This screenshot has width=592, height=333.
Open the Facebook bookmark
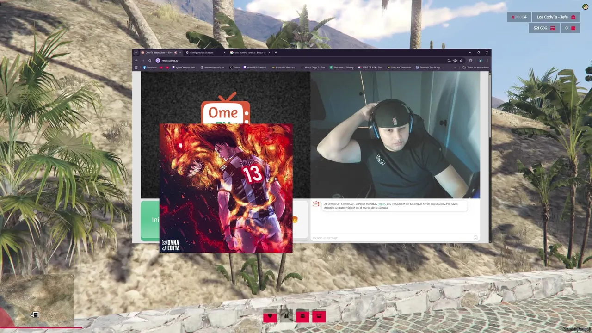pyautogui.click(x=150, y=68)
